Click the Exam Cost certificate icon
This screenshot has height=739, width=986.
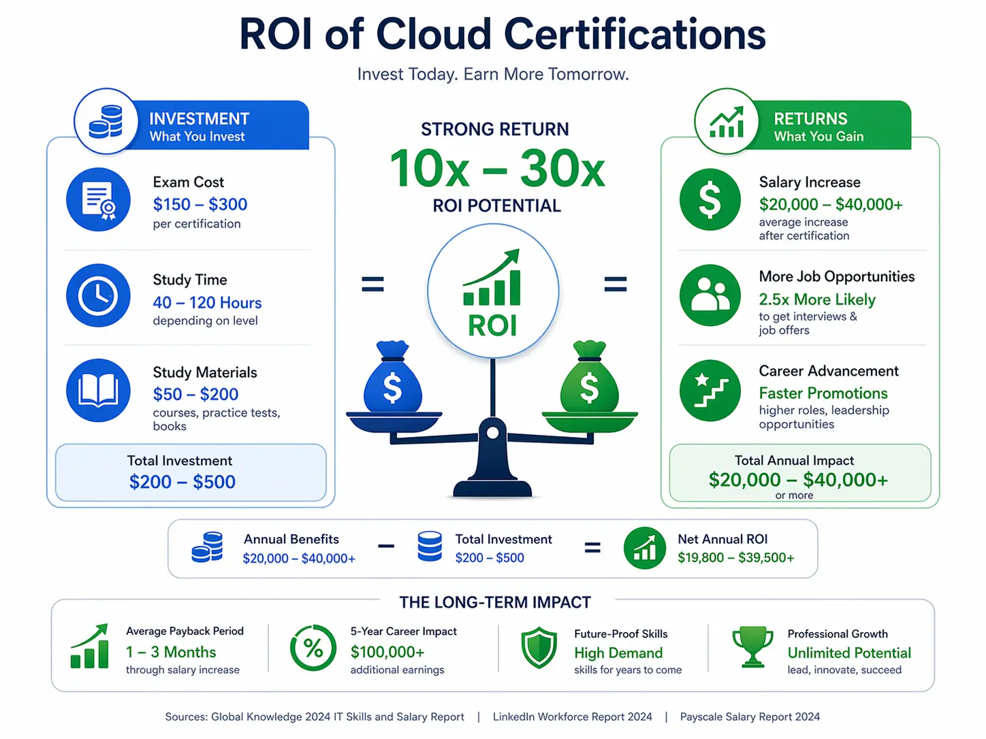[x=98, y=199]
